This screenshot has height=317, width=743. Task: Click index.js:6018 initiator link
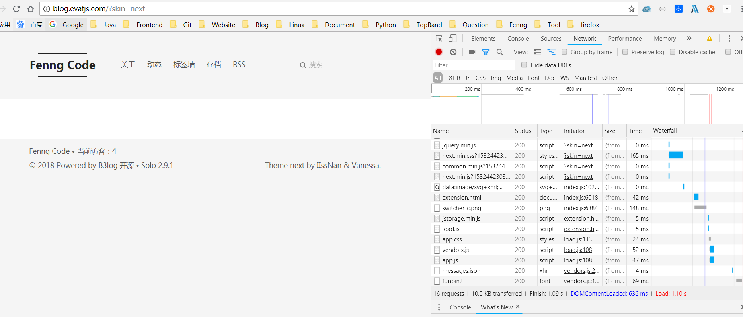(581, 198)
